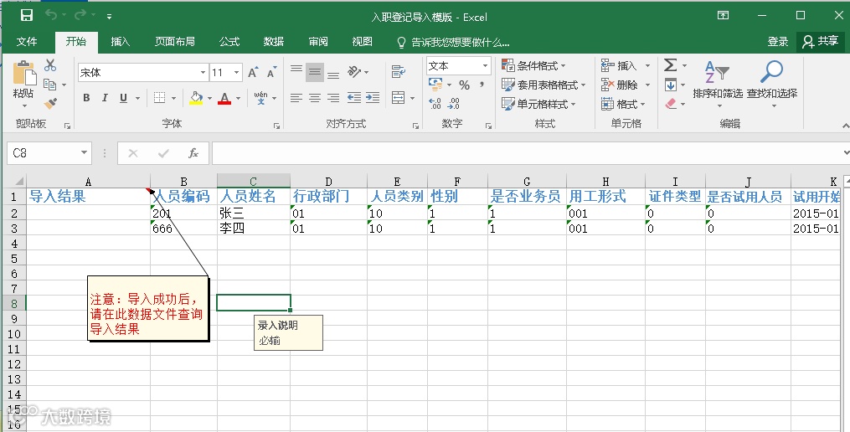Open the 格式 cells format menu
This screenshot has height=432, width=850.
tap(623, 104)
